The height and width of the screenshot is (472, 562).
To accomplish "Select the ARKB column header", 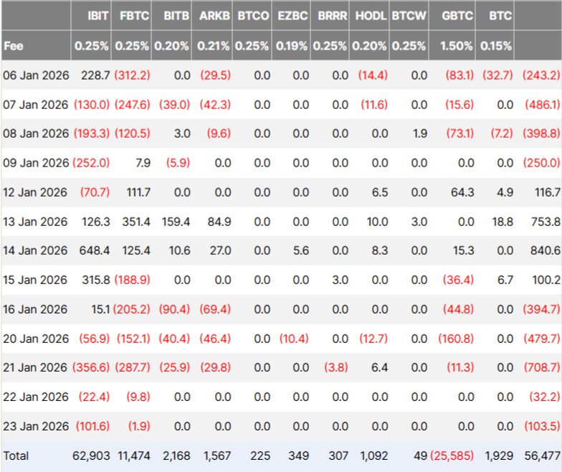I will [214, 15].
